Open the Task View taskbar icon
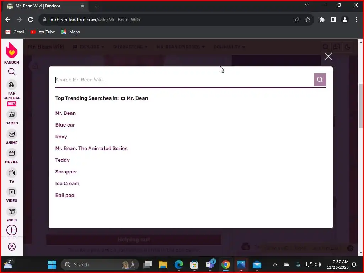Screen dimensions: 364x273 tap(148, 264)
